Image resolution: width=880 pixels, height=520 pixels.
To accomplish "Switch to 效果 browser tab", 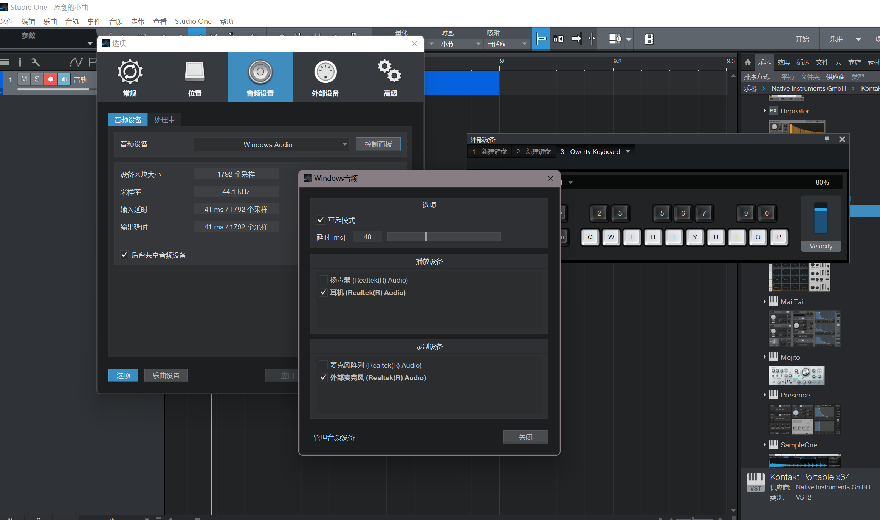I will coord(783,62).
